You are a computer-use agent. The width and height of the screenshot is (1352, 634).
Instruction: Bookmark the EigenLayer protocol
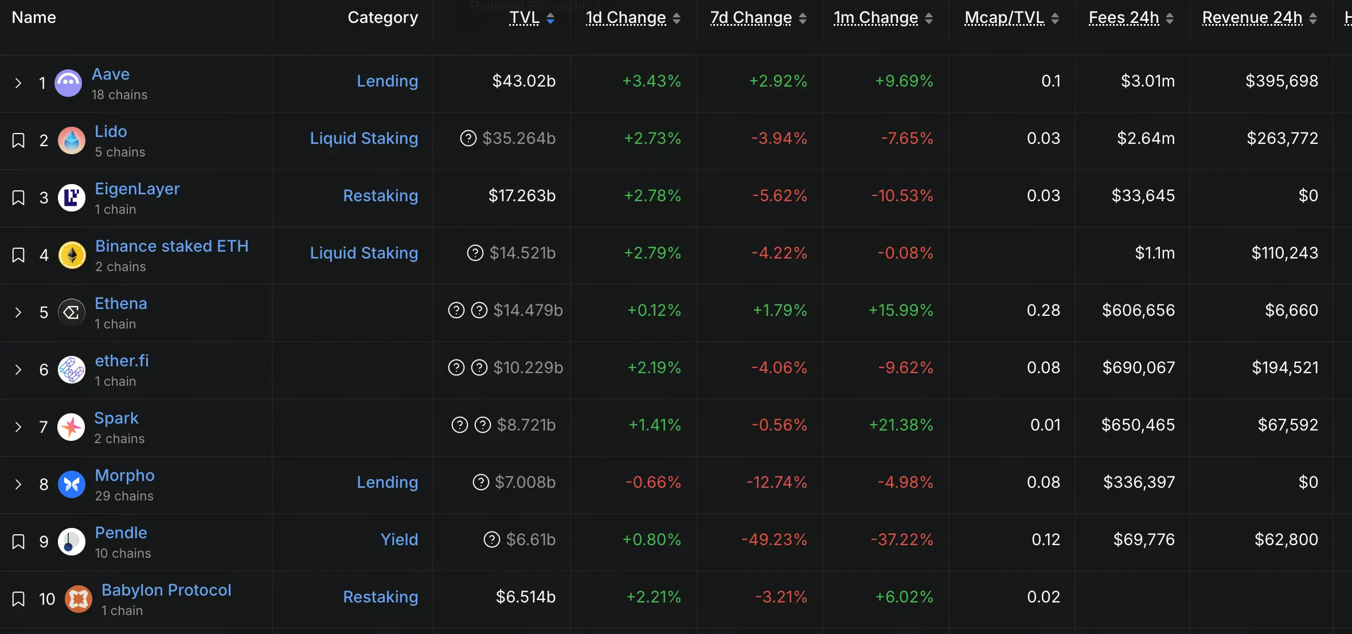click(18, 198)
